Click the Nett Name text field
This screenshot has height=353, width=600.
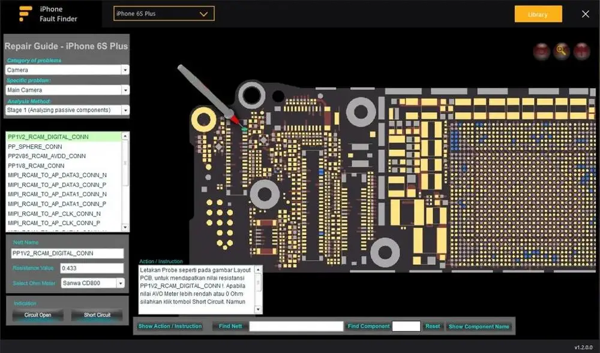pos(67,254)
